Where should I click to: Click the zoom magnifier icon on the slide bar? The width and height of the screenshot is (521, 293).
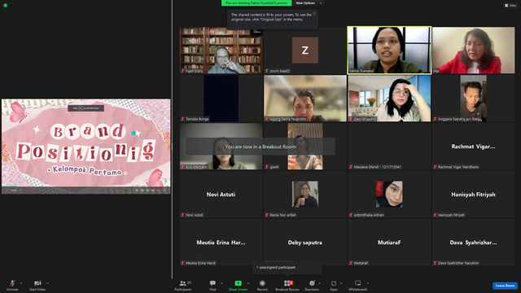pyautogui.click(x=137, y=190)
